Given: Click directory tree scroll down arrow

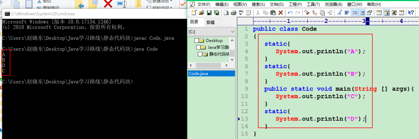Looking at the screenshot, I should click(232, 60).
